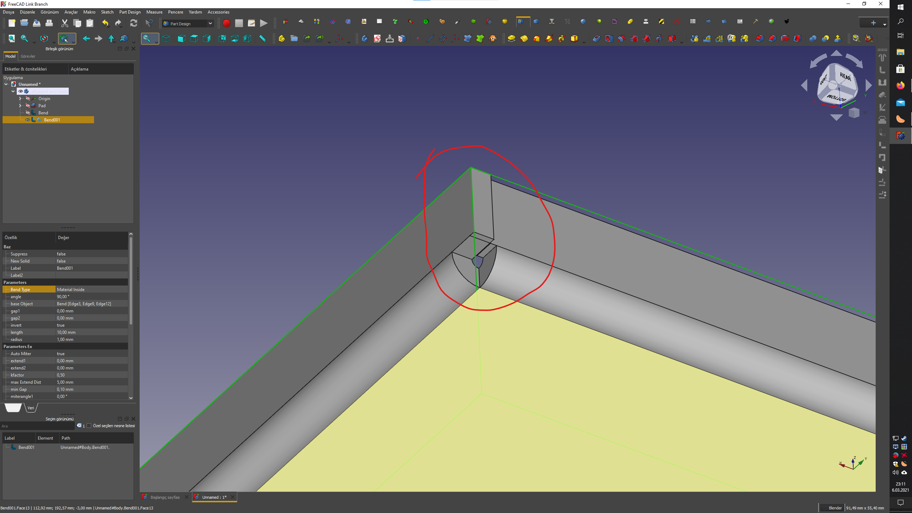This screenshot has width=912, height=513.
Task: Click the Measure distance ruler icon
Action: point(263,38)
